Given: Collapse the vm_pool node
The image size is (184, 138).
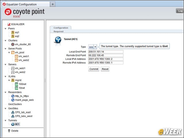Looking at the screenshot, I should click(9, 53).
